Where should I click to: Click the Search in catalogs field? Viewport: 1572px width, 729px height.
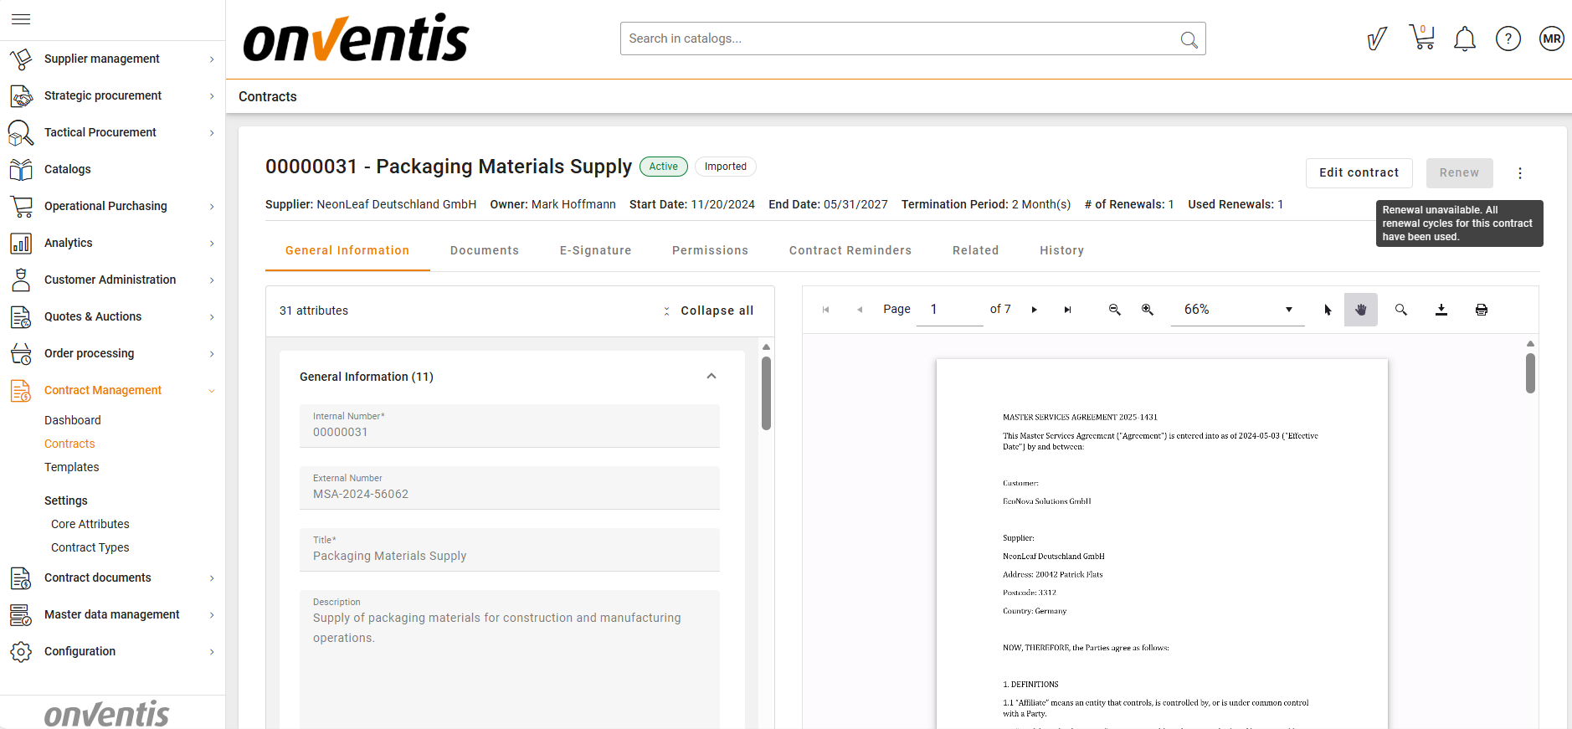point(900,39)
